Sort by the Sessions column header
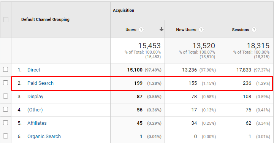The height and width of the screenshot is (143, 274). [241, 30]
